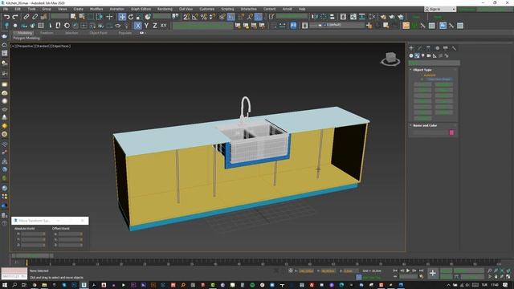Collapse the Object Type rollout
Viewport: 514px width, 289px height.
point(422,70)
